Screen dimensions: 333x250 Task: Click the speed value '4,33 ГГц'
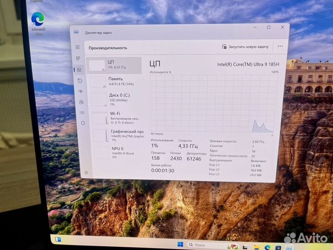188,146
